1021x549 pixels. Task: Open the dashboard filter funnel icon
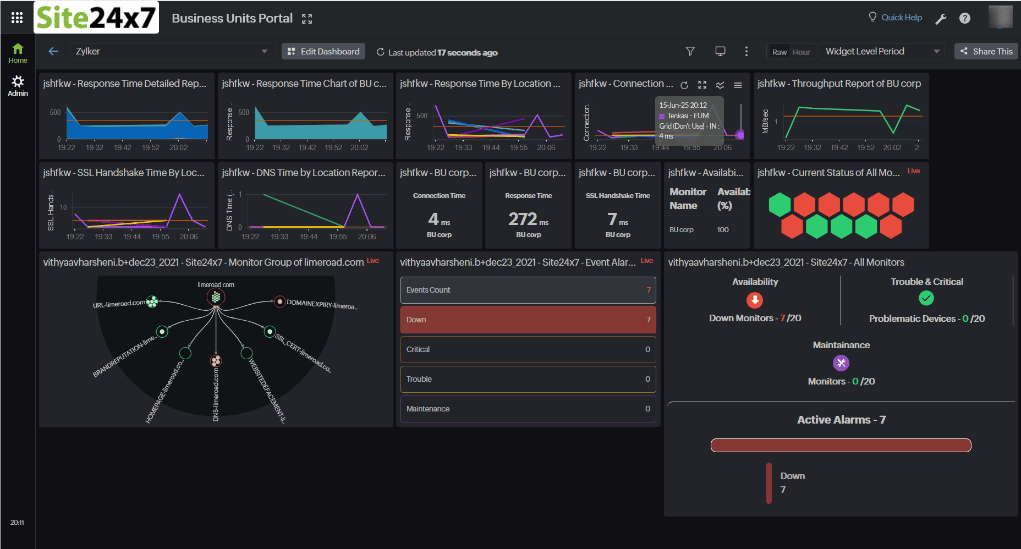click(x=690, y=51)
